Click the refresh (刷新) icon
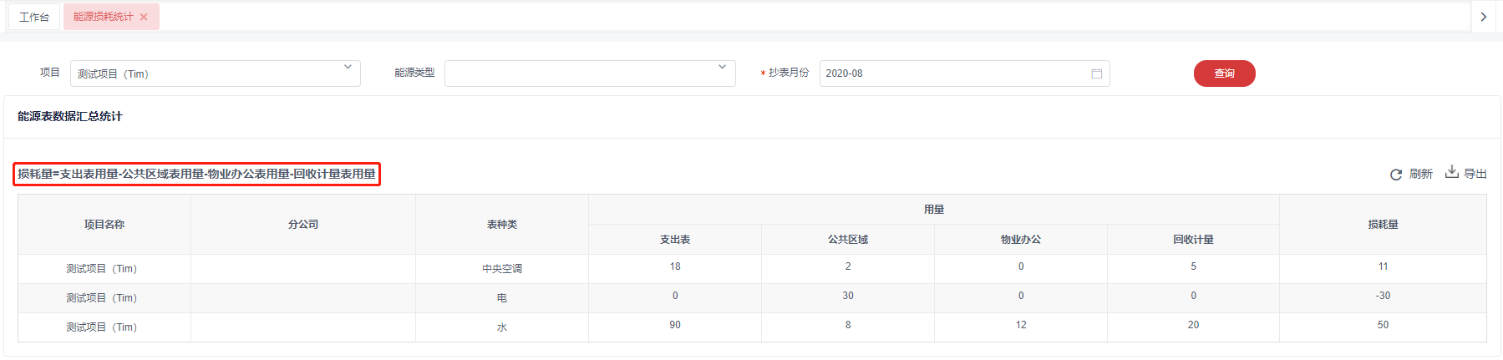 click(x=1395, y=175)
